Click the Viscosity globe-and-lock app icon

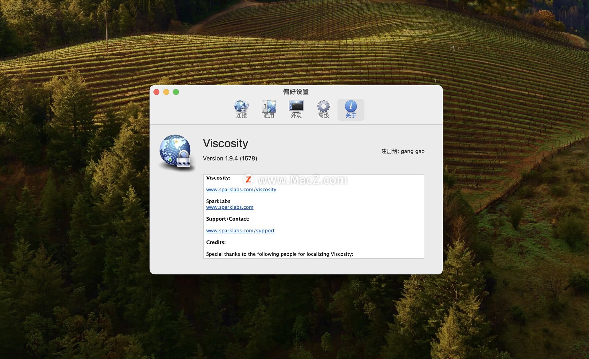point(176,152)
